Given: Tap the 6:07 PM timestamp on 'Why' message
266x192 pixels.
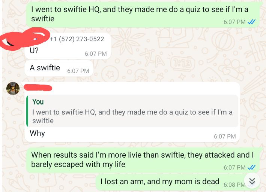Looking at the screenshot, I should [225, 136].
